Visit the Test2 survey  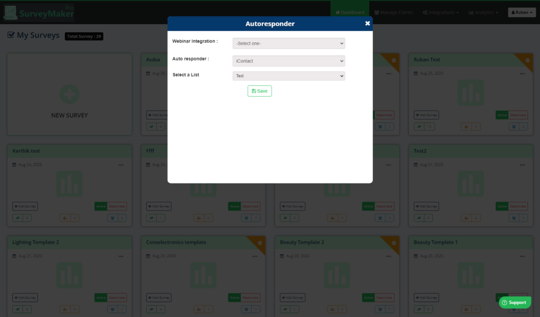tap(426, 206)
